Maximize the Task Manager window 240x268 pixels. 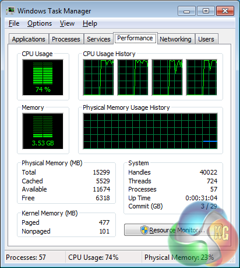click(x=206, y=11)
